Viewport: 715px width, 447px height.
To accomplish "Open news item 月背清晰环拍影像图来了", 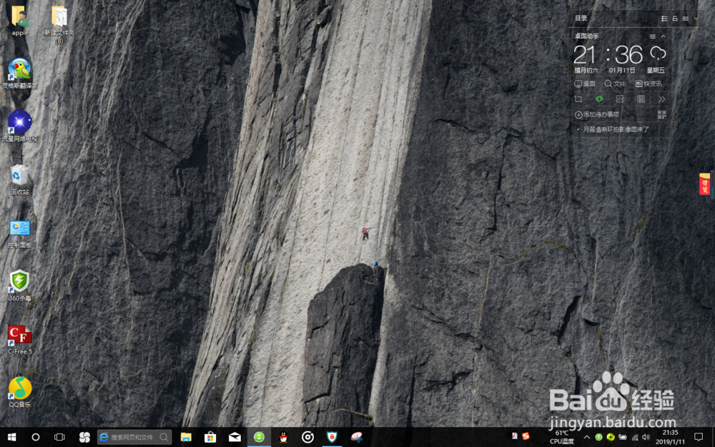I will tap(616, 129).
